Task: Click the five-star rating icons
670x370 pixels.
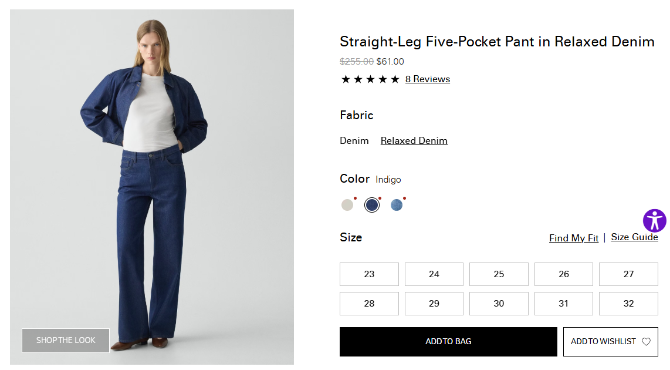Action: click(370, 79)
